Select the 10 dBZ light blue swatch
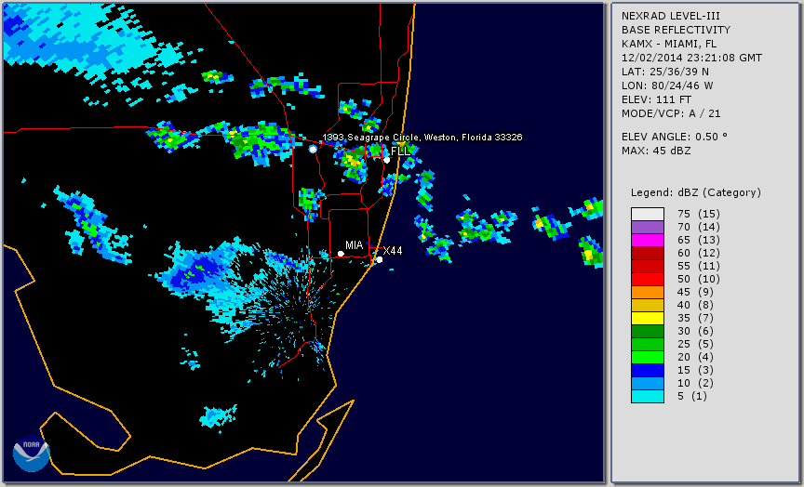This screenshot has height=487, width=804. click(x=648, y=383)
